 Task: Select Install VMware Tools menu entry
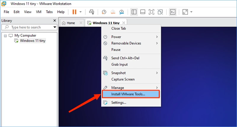(x=131, y=94)
